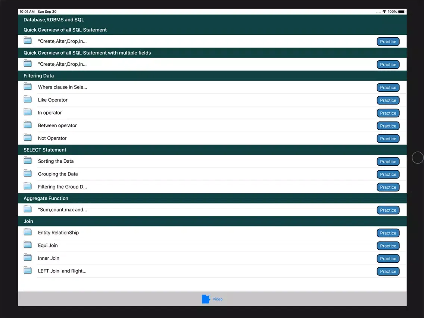Tap folder icon for Sorting the Data

coord(28,160)
